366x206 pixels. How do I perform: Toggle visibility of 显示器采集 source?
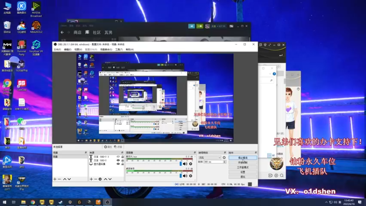click(118, 164)
